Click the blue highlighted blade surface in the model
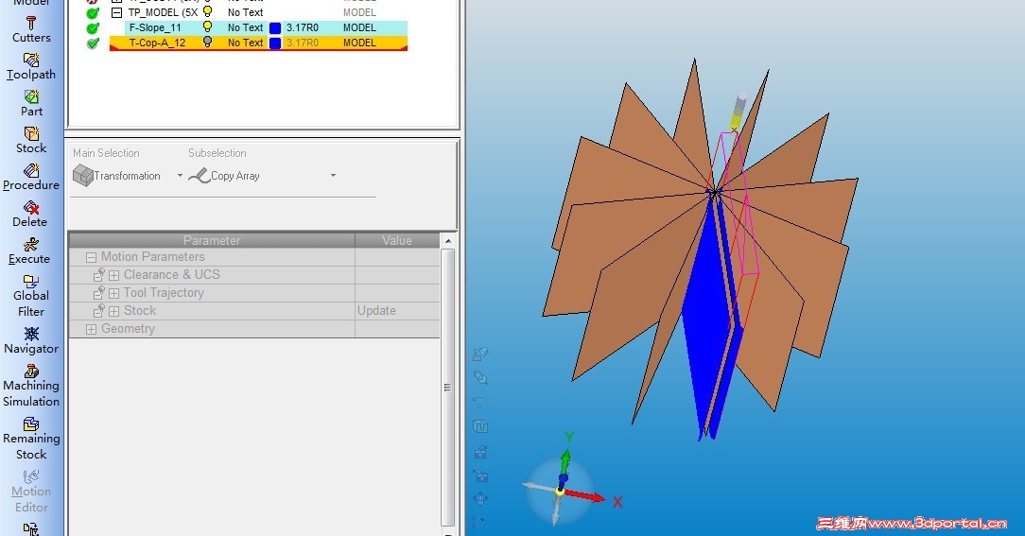This screenshot has width=1025, height=536. pos(704,307)
